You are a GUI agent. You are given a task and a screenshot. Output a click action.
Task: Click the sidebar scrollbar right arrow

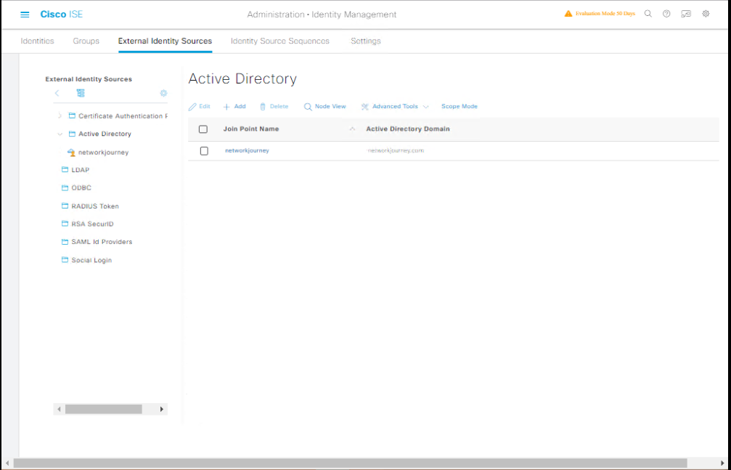point(162,409)
